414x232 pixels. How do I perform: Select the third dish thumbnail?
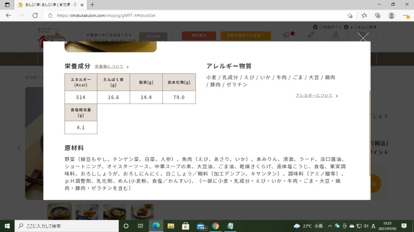point(114,211)
